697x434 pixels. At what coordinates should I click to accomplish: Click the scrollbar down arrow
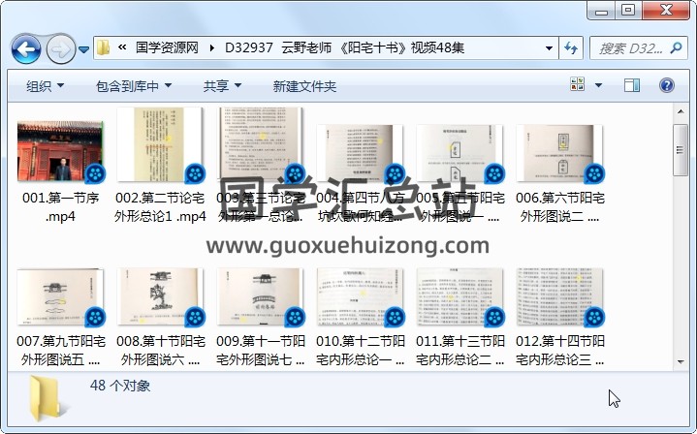pos(681,361)
